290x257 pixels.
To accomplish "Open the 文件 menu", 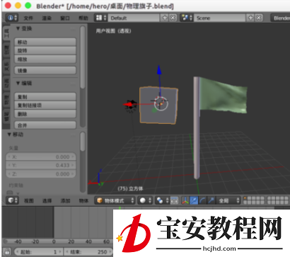I will pos(28,18).
